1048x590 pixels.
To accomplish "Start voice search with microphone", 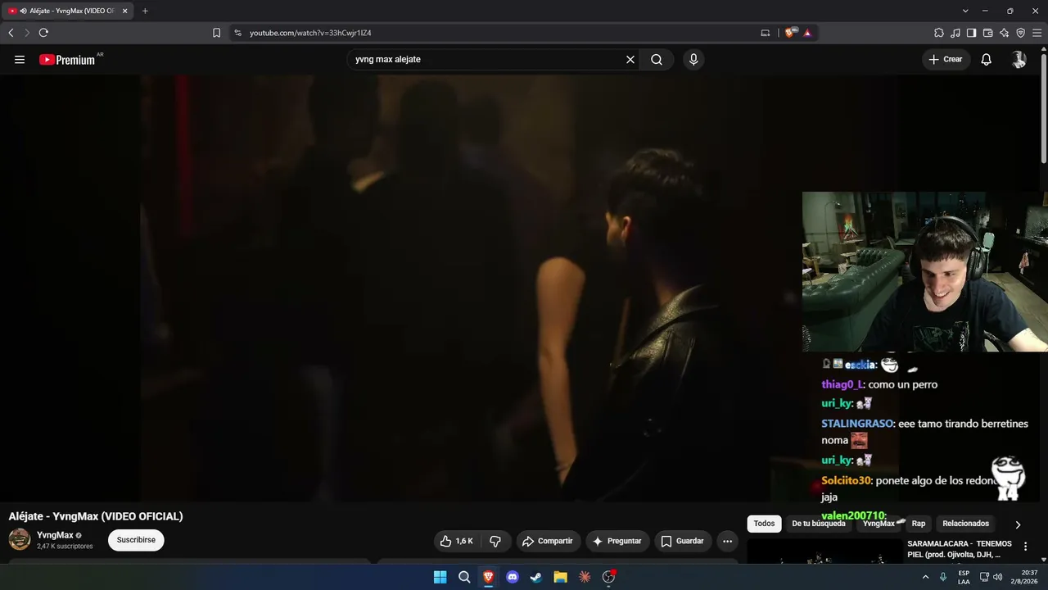I will tap(693, 60).
